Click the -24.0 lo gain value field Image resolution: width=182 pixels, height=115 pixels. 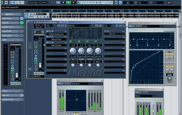[73, 45]
